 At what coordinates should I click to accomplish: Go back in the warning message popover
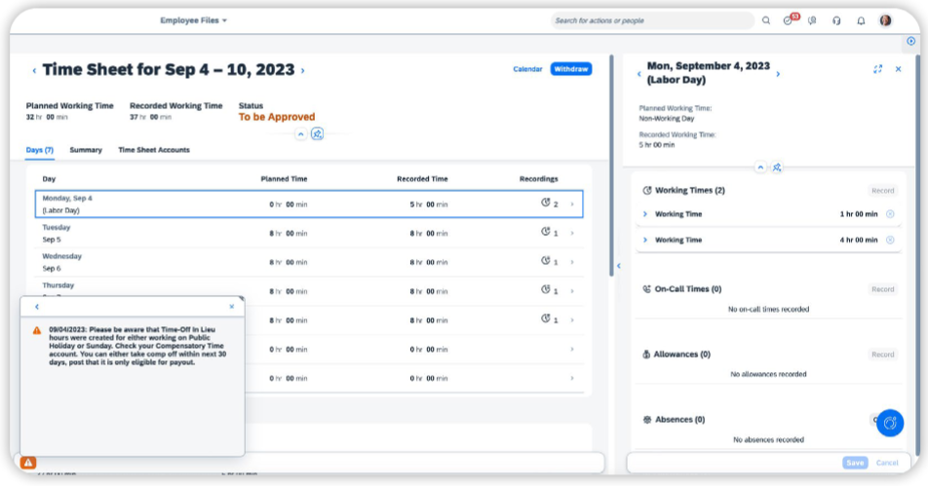click(37, 307)
